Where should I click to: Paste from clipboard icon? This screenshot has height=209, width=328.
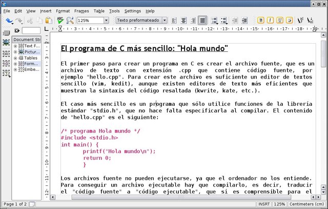click(x=49, y=21)
